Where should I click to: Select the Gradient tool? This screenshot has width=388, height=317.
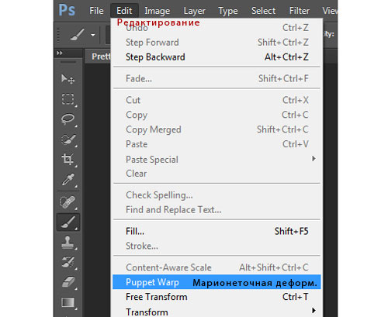click(x=68, y=302)
